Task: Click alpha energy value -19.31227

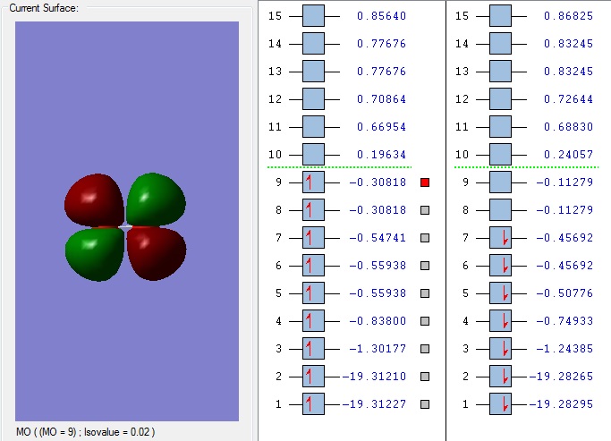Action: coord(374,404)
